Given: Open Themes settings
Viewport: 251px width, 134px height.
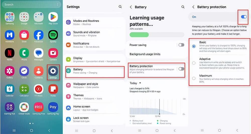Looking at the screenshot, I should (95, 97).
